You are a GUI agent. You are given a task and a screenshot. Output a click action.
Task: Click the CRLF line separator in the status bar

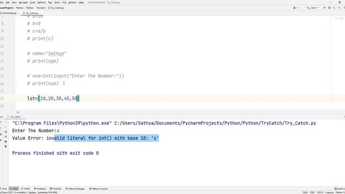312,192
